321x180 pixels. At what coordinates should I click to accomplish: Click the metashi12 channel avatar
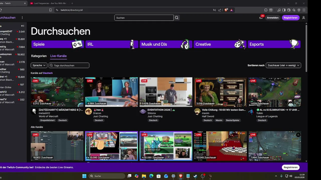[x=34, y=111]
